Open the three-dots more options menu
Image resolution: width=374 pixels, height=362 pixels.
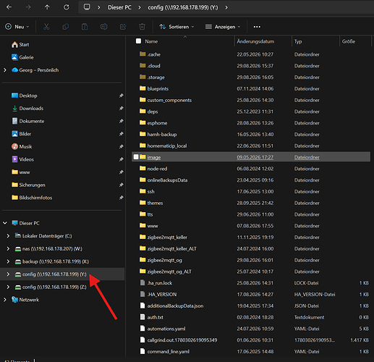coord(257,27)
